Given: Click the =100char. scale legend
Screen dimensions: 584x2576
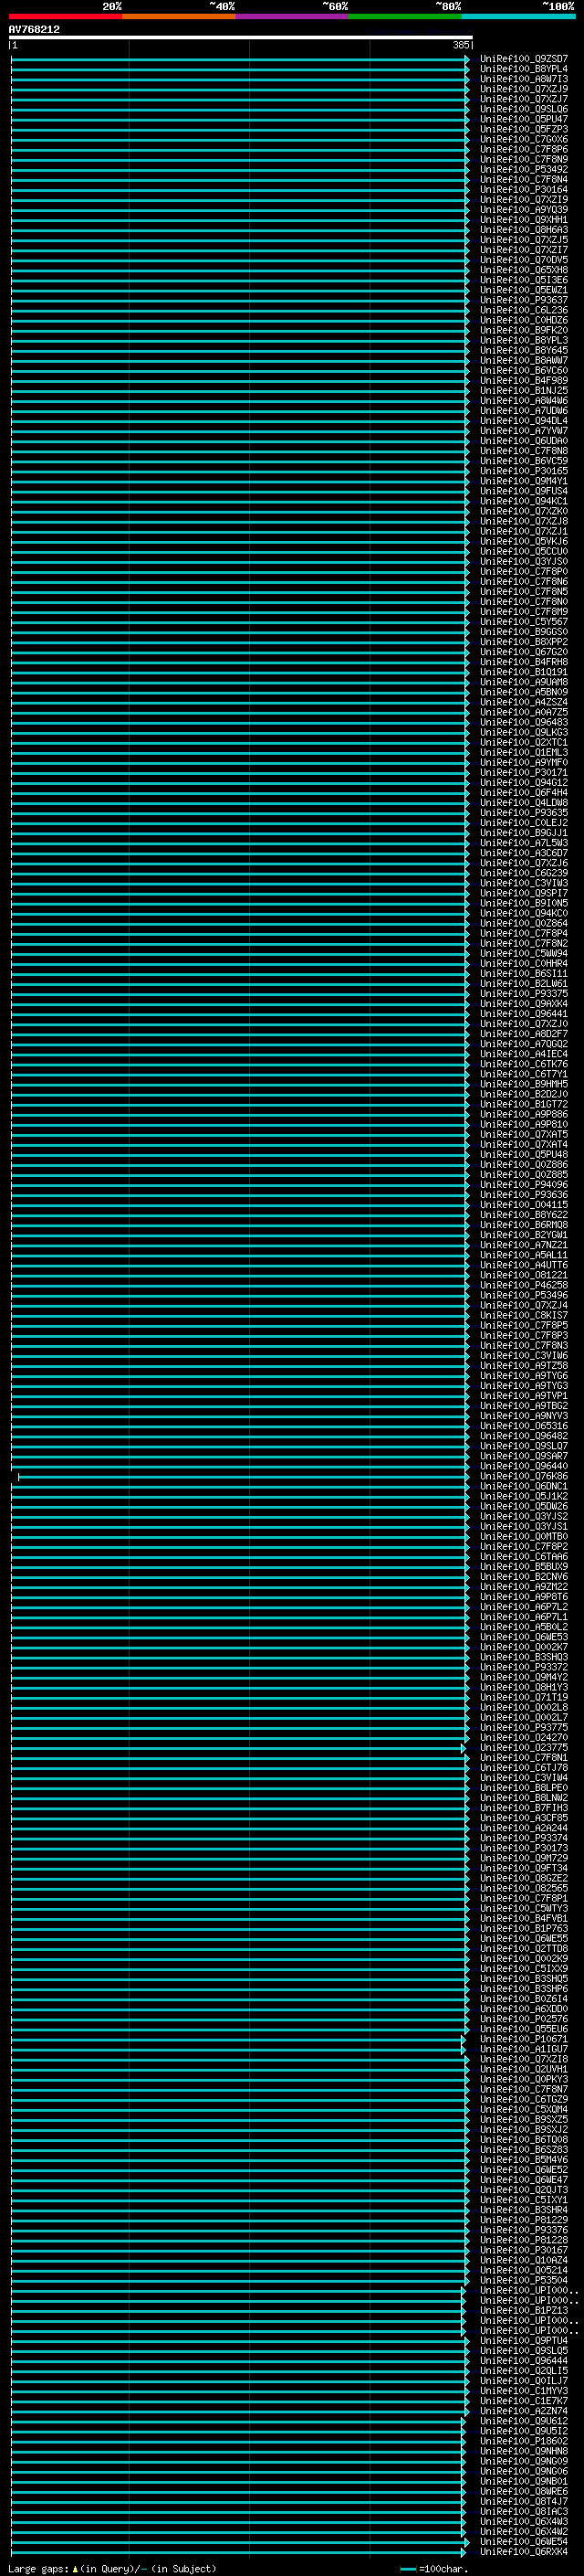Looking at the screenshot, I should pyautogui.click(x=433, y=2568).
